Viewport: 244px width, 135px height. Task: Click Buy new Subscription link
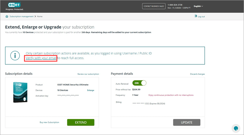tap(49, 122)
